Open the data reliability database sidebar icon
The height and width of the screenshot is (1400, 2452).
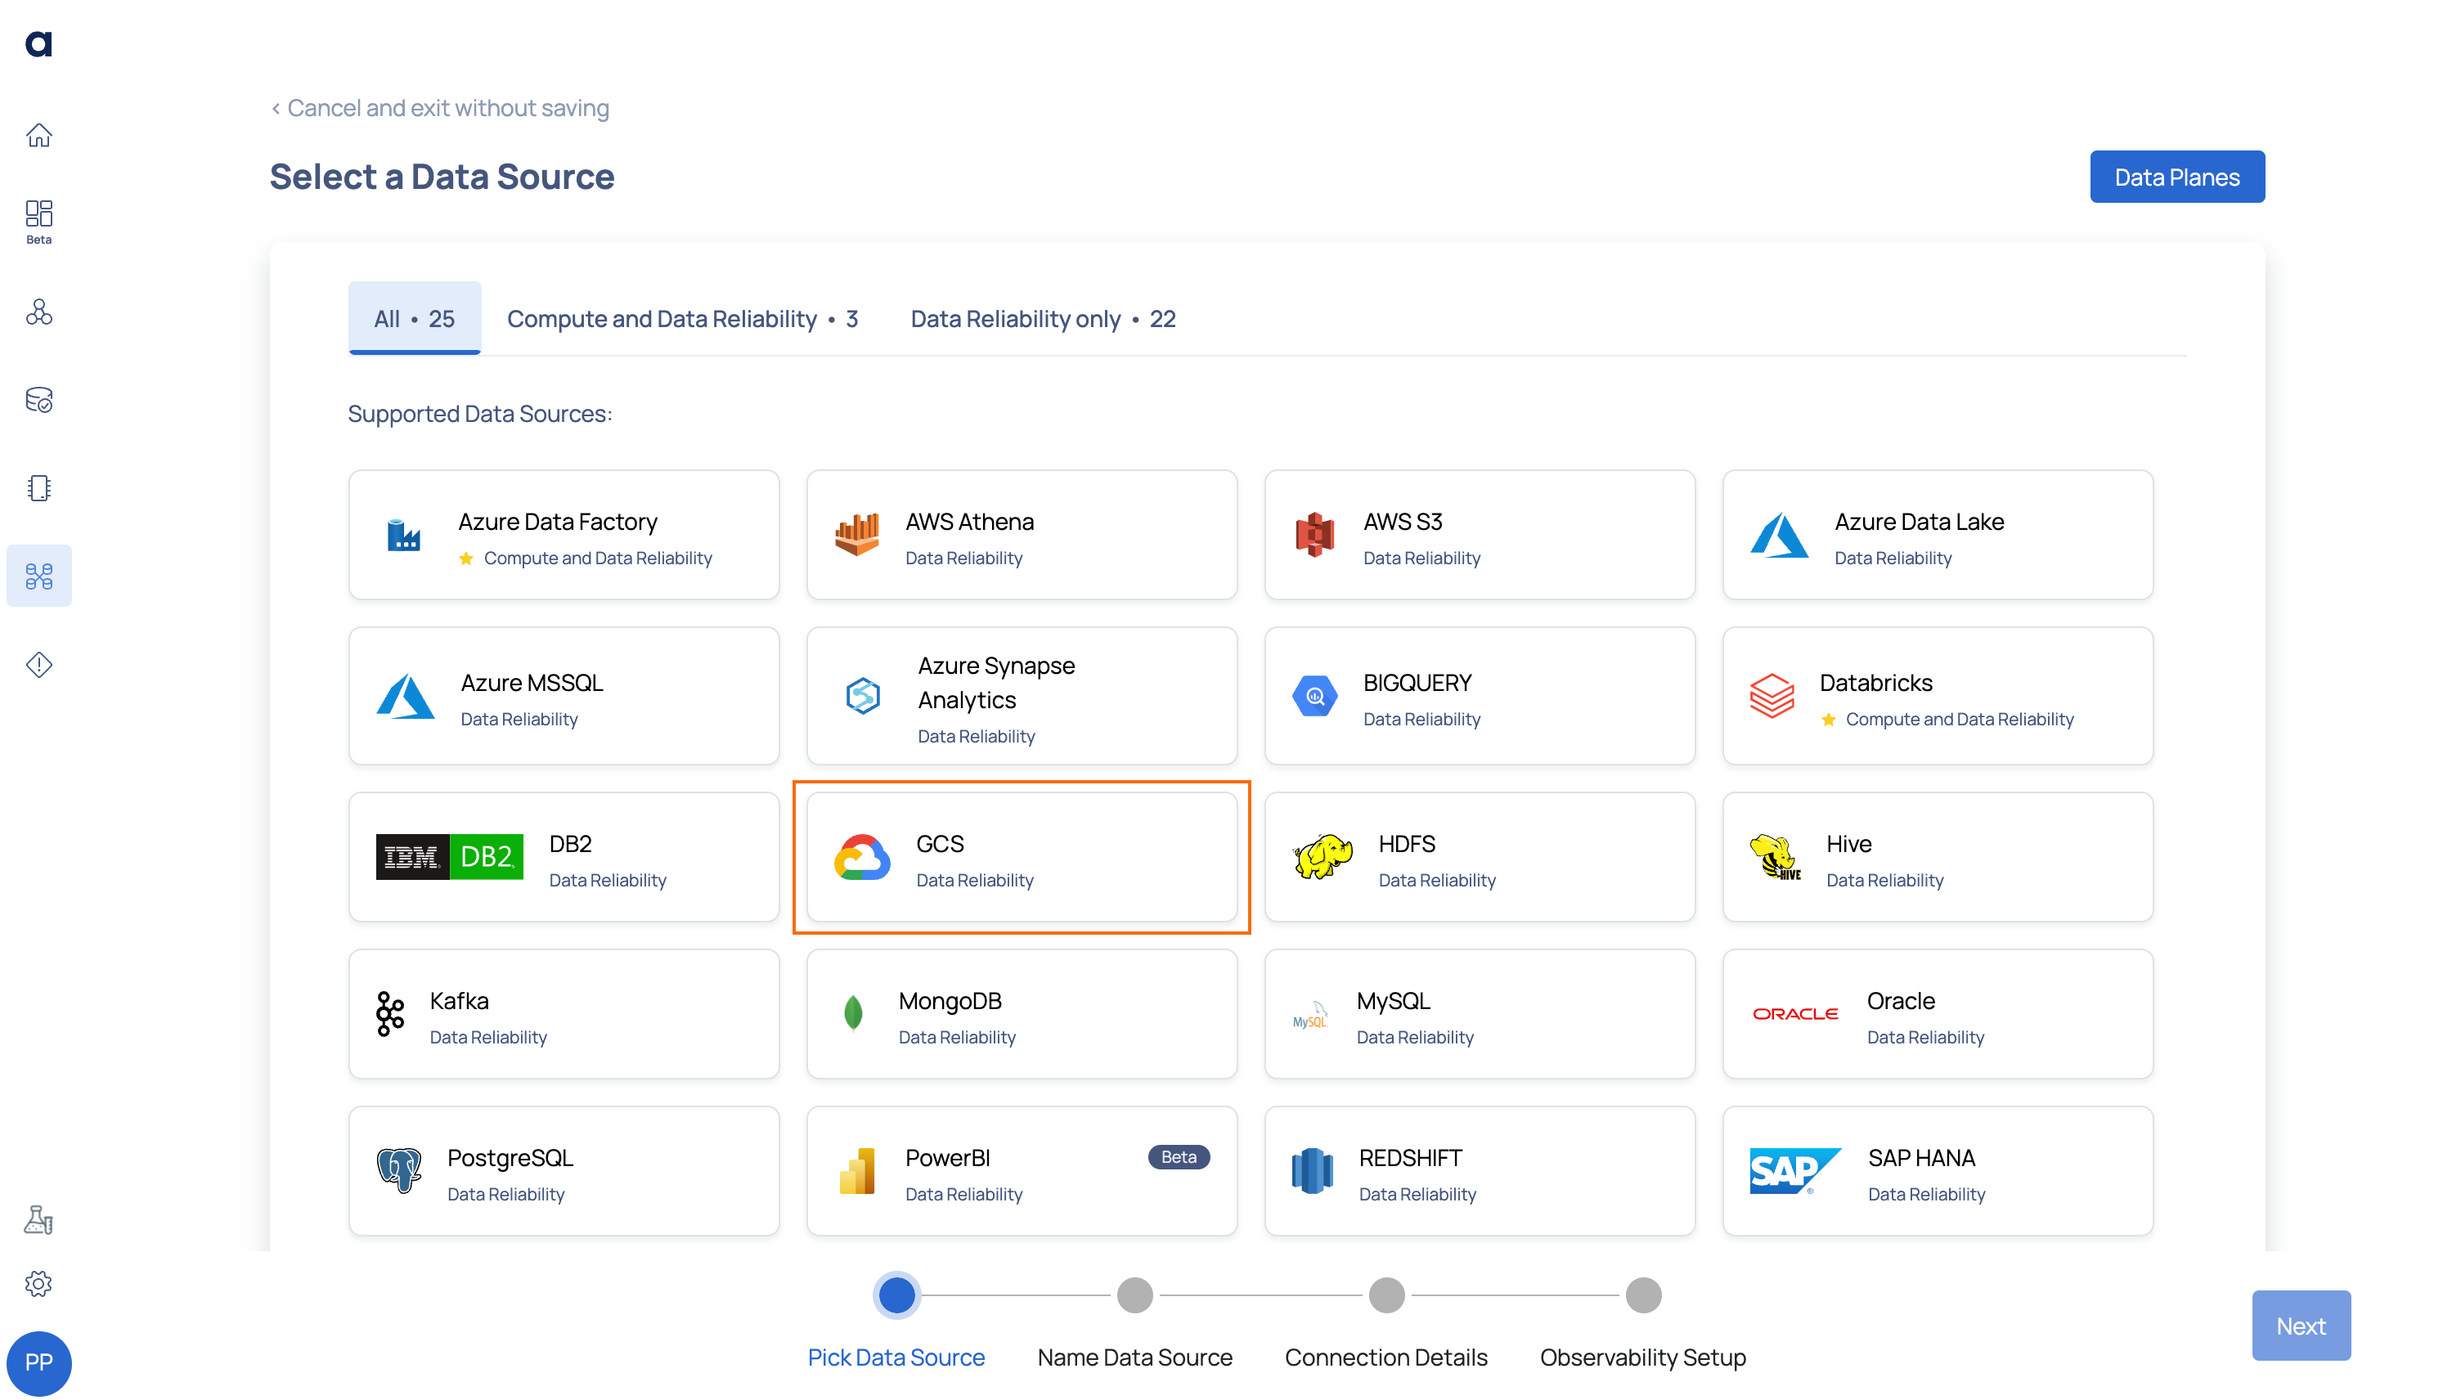[x=38, y=399]
